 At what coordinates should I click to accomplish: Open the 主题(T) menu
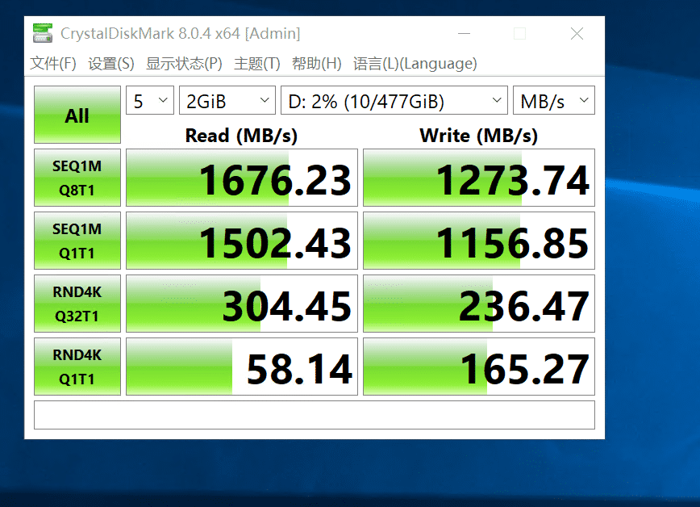tap(257, 64)
